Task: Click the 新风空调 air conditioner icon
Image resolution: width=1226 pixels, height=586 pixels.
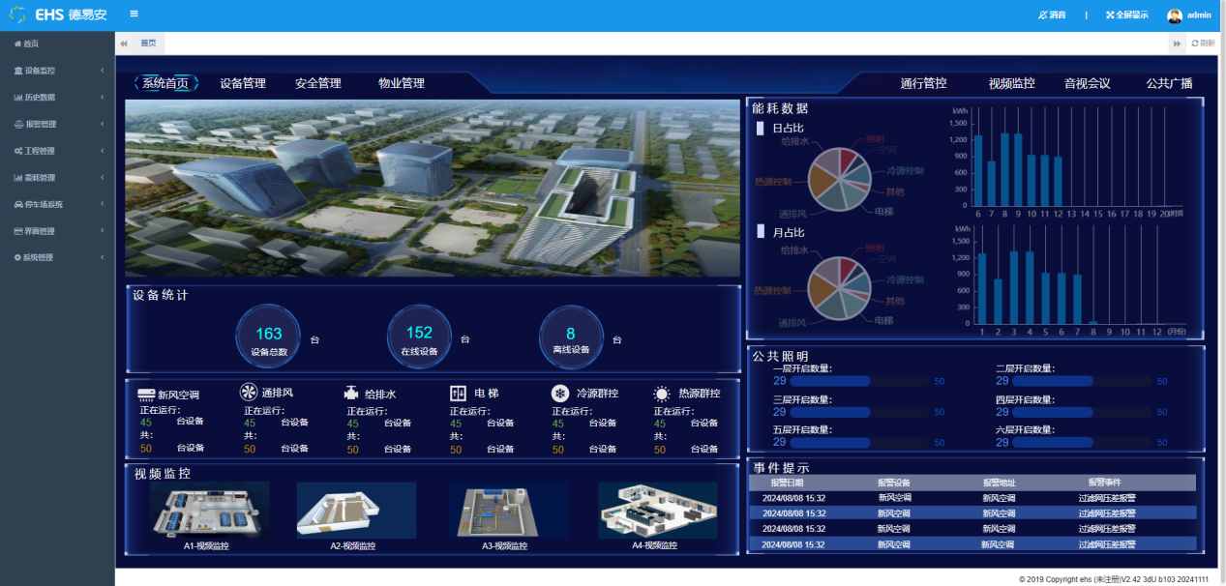Action: (146, 394)
